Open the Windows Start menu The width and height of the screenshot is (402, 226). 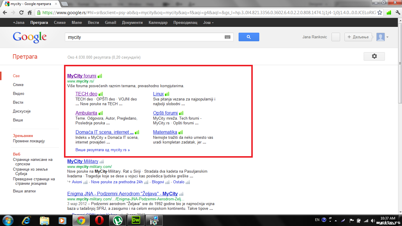tap(8, 220)
